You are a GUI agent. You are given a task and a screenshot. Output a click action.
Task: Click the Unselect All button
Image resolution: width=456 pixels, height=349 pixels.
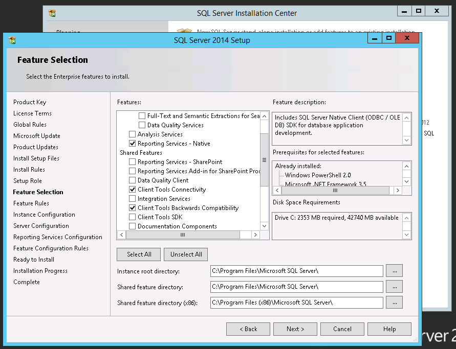point(186,254)
